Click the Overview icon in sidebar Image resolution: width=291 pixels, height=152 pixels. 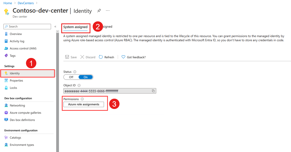click(6, 34)
